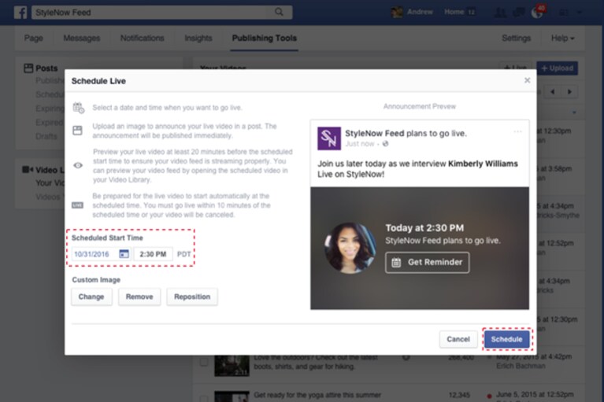Open the calendar date picker icon

pos(124,254)
